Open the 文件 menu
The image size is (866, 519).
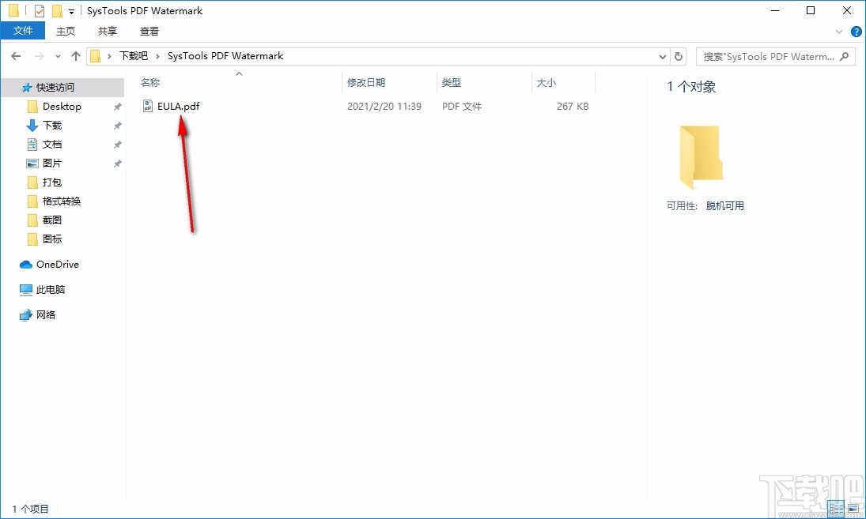pos(23,30)
